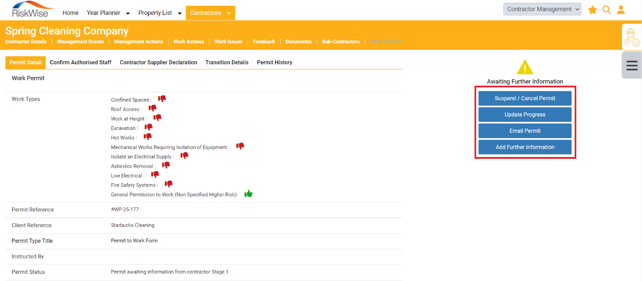This screenshot has width=642, height=281.
Task: Click the contractor worker checkmark side icon
Action: tap(632, 37)
